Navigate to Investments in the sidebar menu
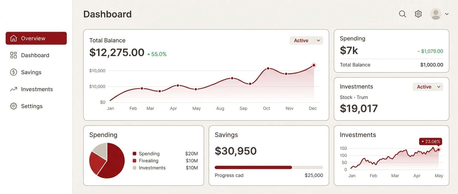Viewport: 458px width, 194px height. click(37, 89)
